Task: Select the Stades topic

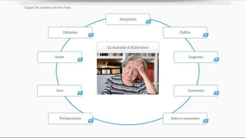Action: point(59,57)
